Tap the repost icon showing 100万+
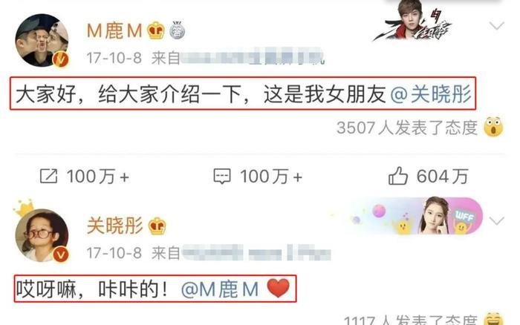Image resolution: width=520 pixels, height=325 pixels. click(49, 176)
